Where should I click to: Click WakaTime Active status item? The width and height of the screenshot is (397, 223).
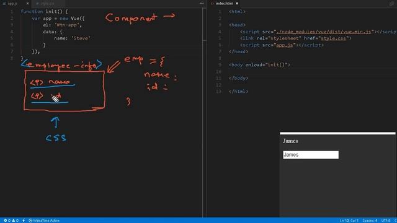[44, 221]
